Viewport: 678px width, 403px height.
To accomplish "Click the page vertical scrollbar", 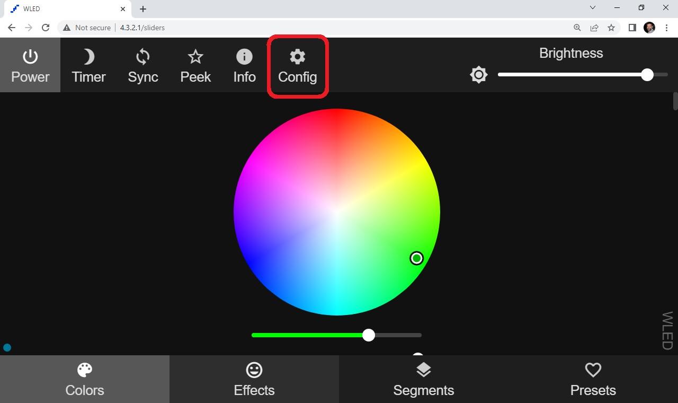I will pos(675,101).
